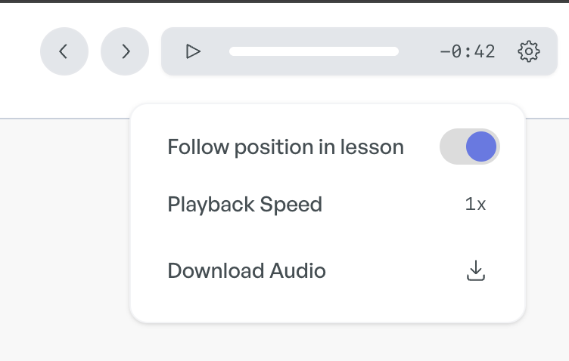Image resolution: width=569 pixels, height=361 pixels.
Task: Go to the next lesson with right chevron
Action: 126,51
